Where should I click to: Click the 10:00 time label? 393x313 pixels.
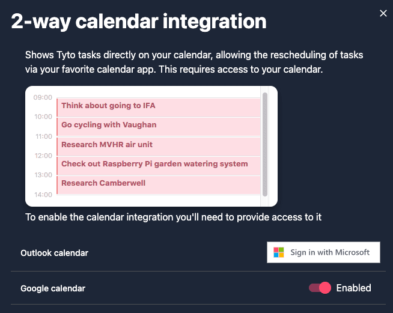click(43, 117)
